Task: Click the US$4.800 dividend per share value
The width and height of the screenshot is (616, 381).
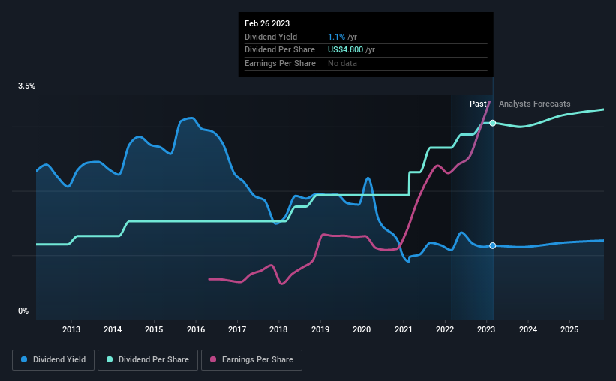Action: [x=345, y=50]
